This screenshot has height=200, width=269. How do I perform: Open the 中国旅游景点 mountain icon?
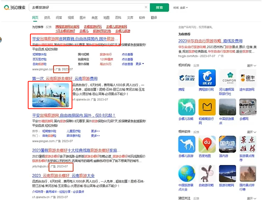coord(228,107)
